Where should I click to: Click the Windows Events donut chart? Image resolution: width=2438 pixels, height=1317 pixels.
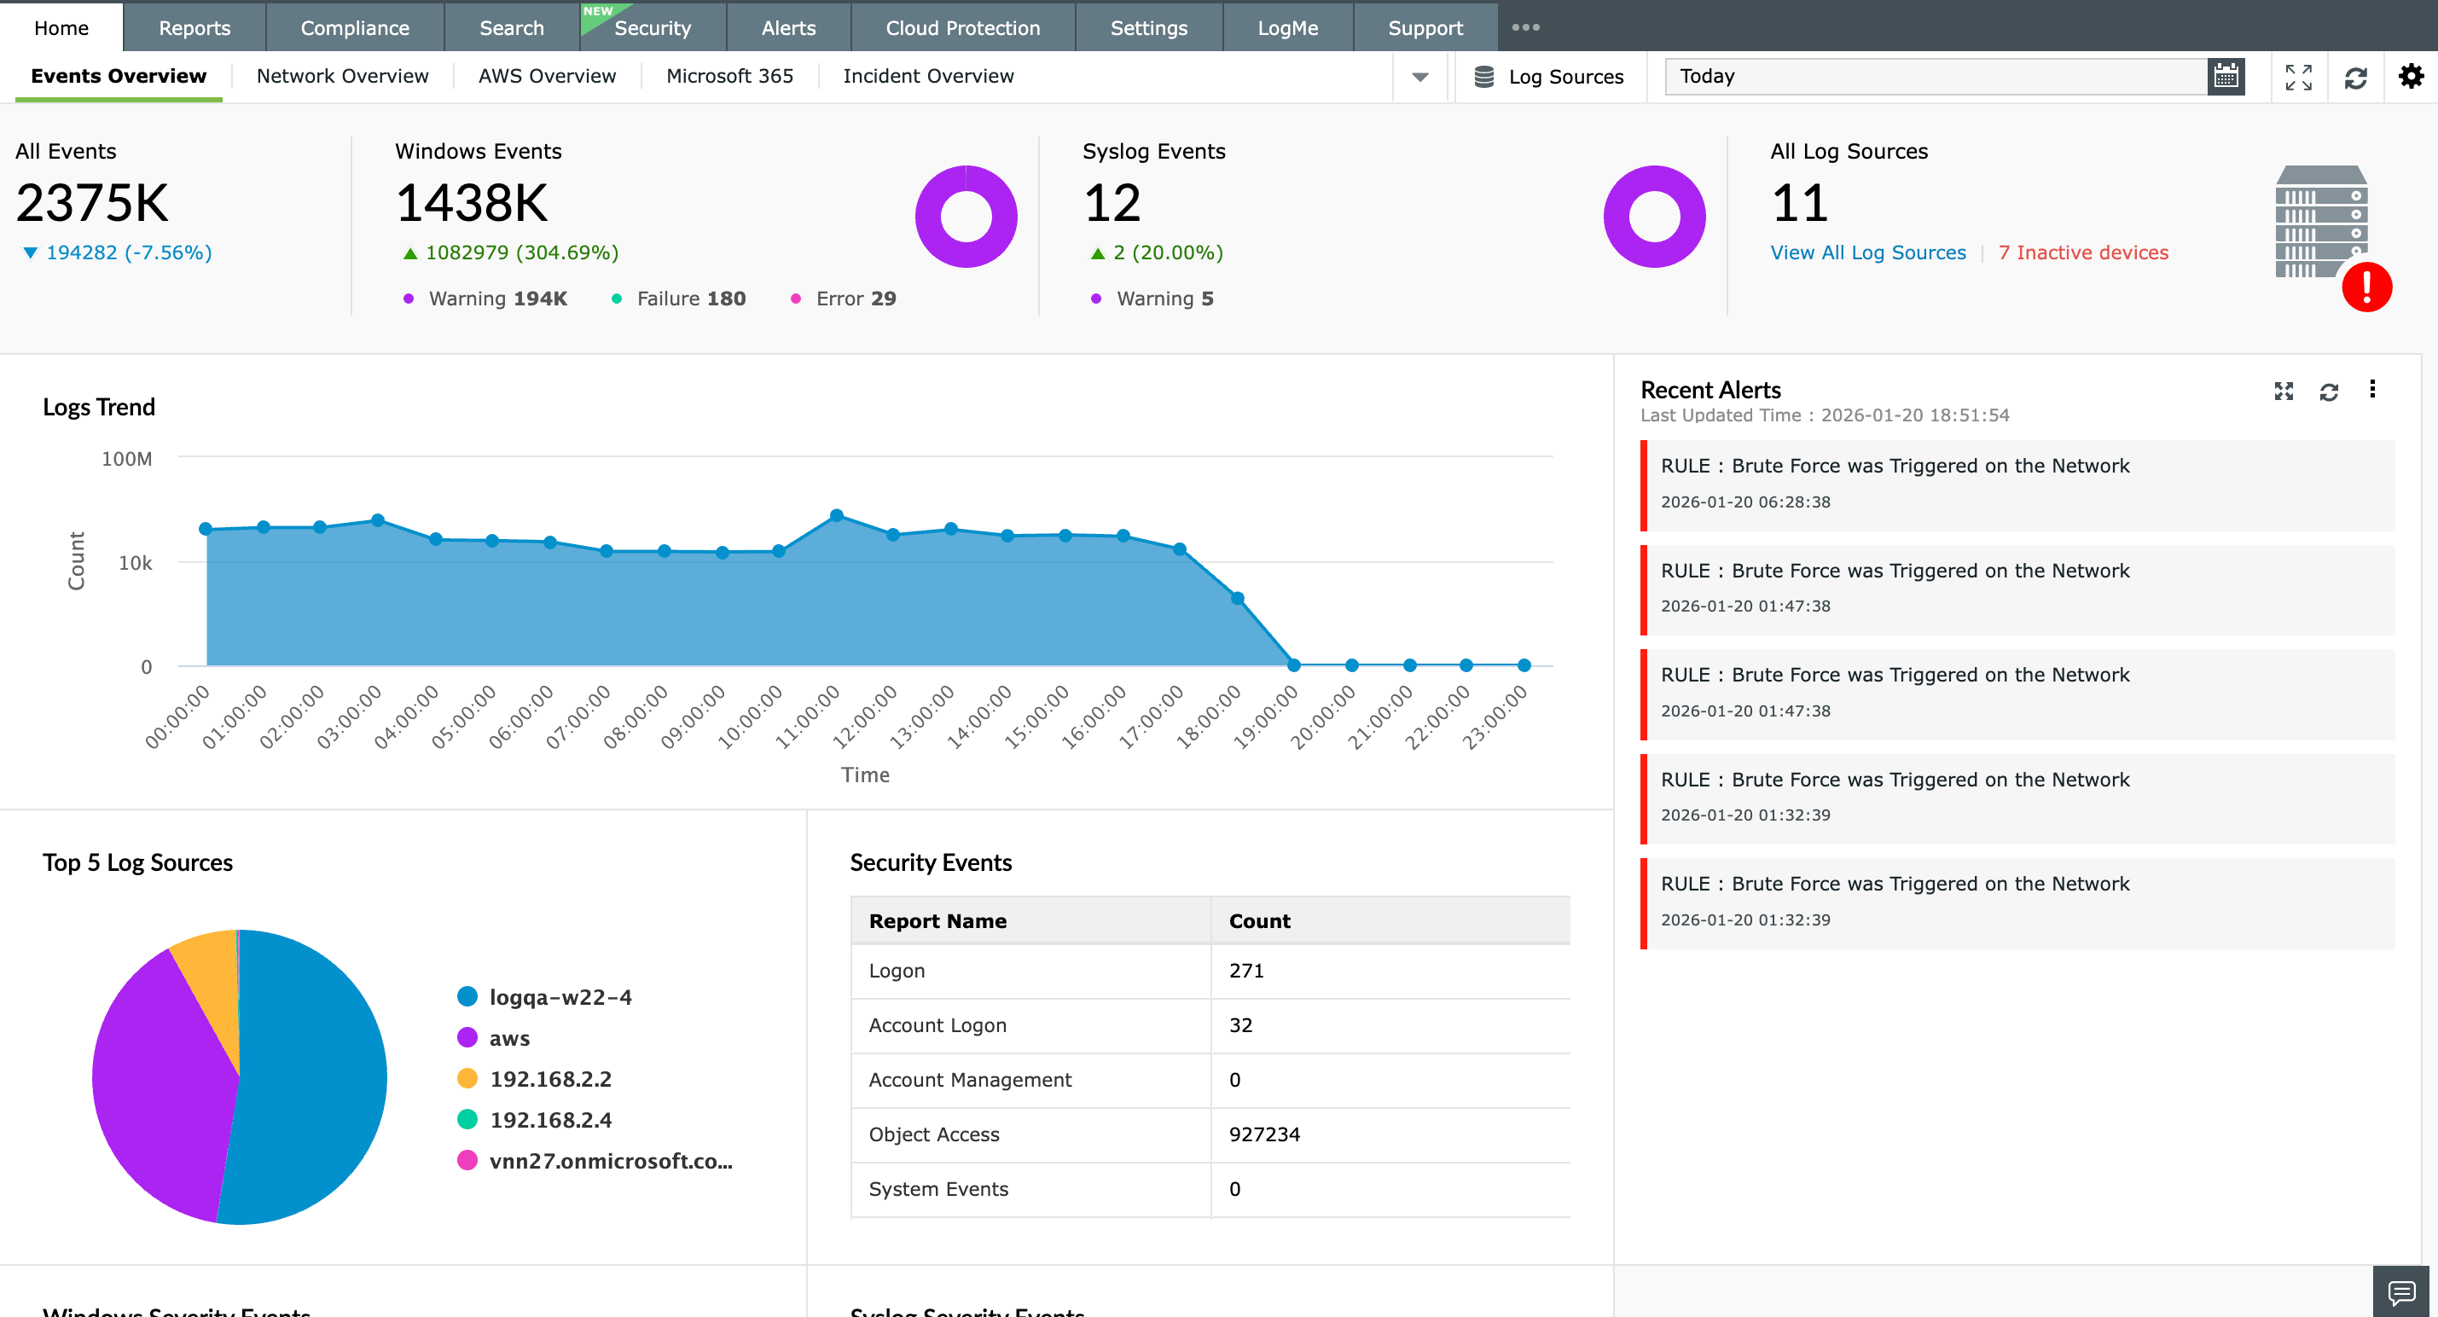click(x=966, y=217)
